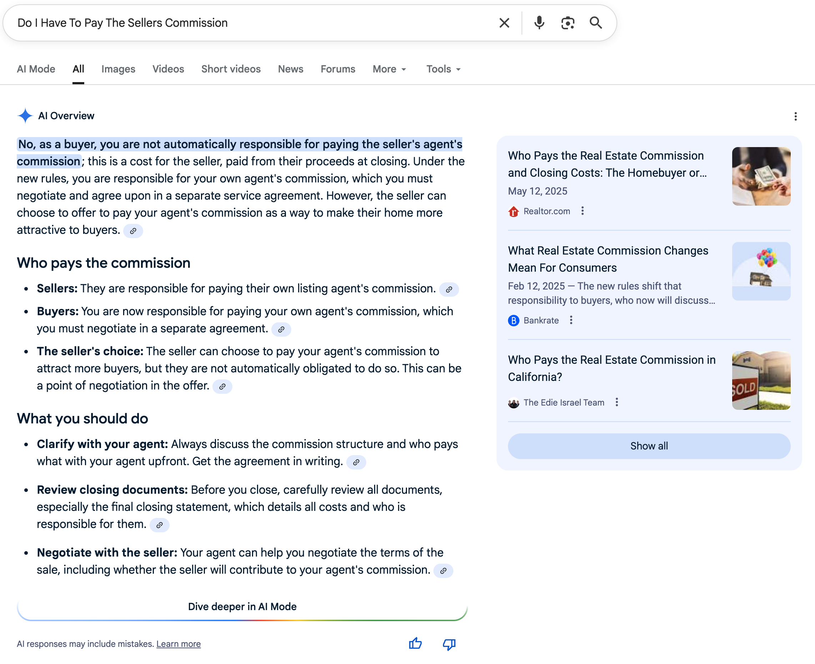Give thumbs down on the AI response

(x=448, y=643)
